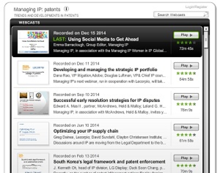Viewport: 220px width, 173px height.
Task: Open the title Successful early resolution strategies for IP disputes
Action: pyautogui.click(x=106, y=100)
